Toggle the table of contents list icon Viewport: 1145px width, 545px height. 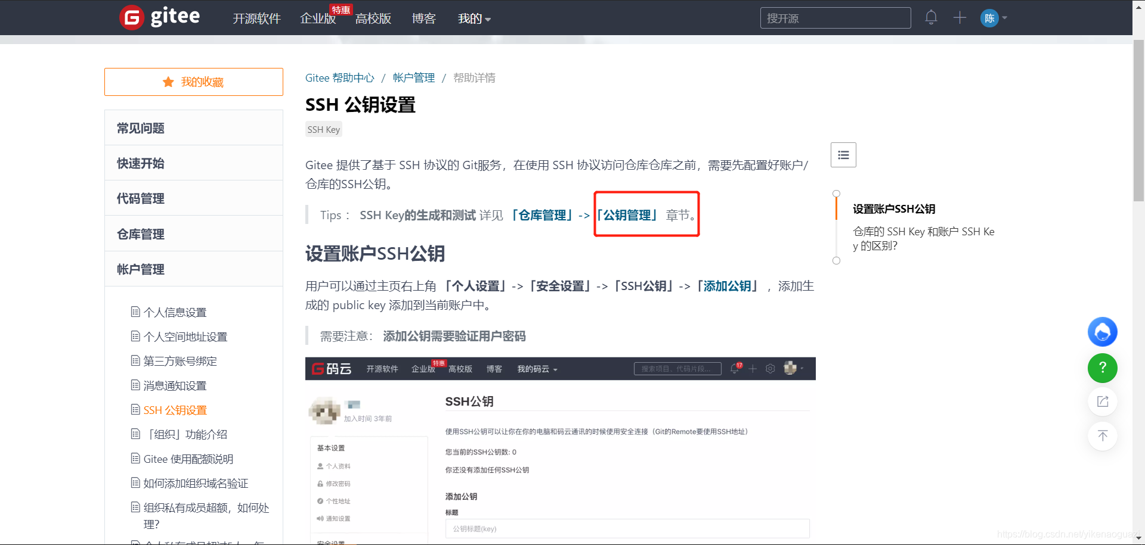point(843,155)
